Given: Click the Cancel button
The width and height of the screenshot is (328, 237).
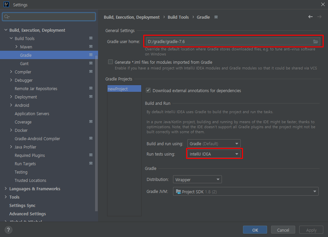Looking at the screenshot, I should click(x=283, y=230).
